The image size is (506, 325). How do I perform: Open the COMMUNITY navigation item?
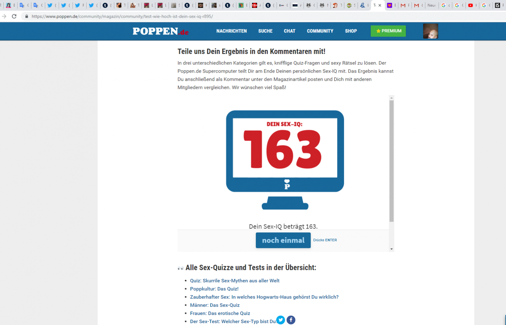point(320,31)
